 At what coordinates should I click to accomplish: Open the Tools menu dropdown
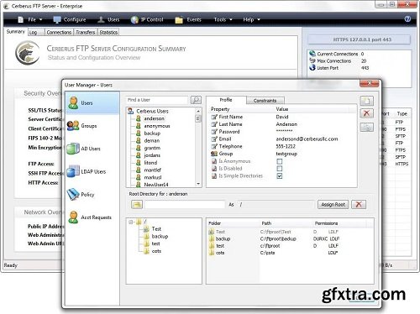(x=223, y=19)
